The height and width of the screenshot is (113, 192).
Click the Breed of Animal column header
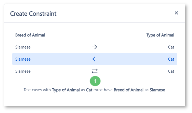(x=30, y=35)
